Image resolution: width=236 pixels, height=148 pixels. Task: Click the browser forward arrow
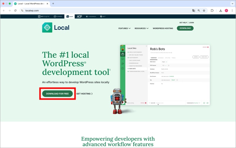(x=9, y=11)
